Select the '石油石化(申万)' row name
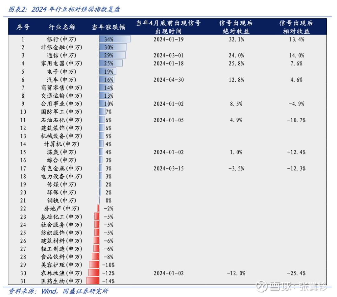The width and height of the screenshot is (337, 297). click(61, 120)
